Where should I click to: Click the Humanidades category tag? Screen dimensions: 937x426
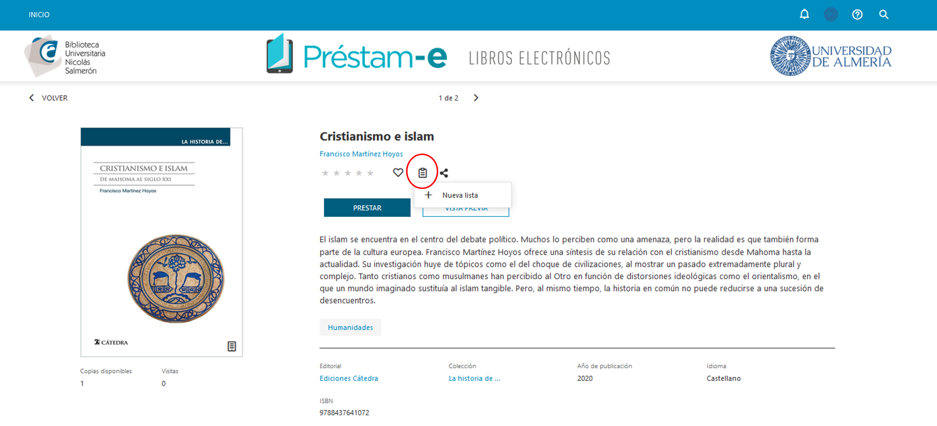point(350,327)
